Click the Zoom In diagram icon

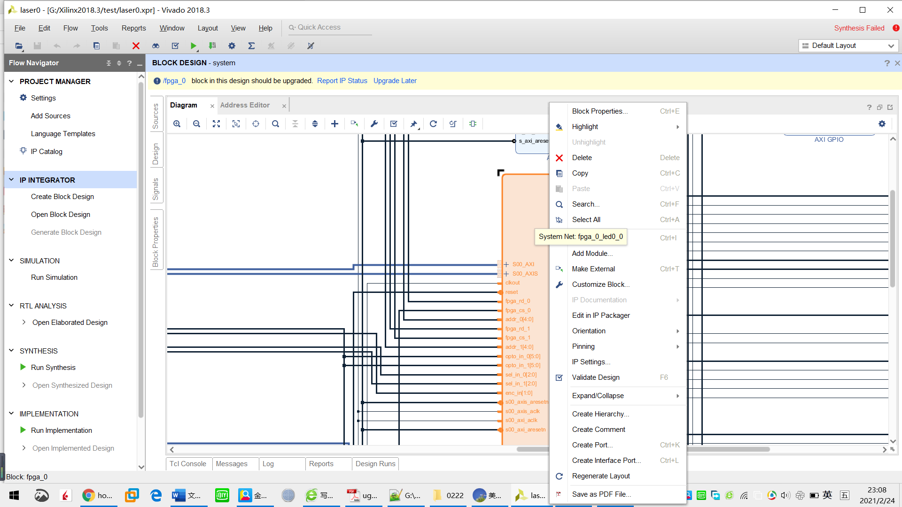click(x=177, y=124)
